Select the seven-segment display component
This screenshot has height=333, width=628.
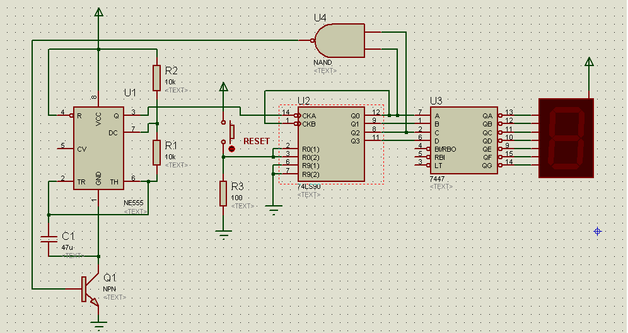[x=566, y=138]
